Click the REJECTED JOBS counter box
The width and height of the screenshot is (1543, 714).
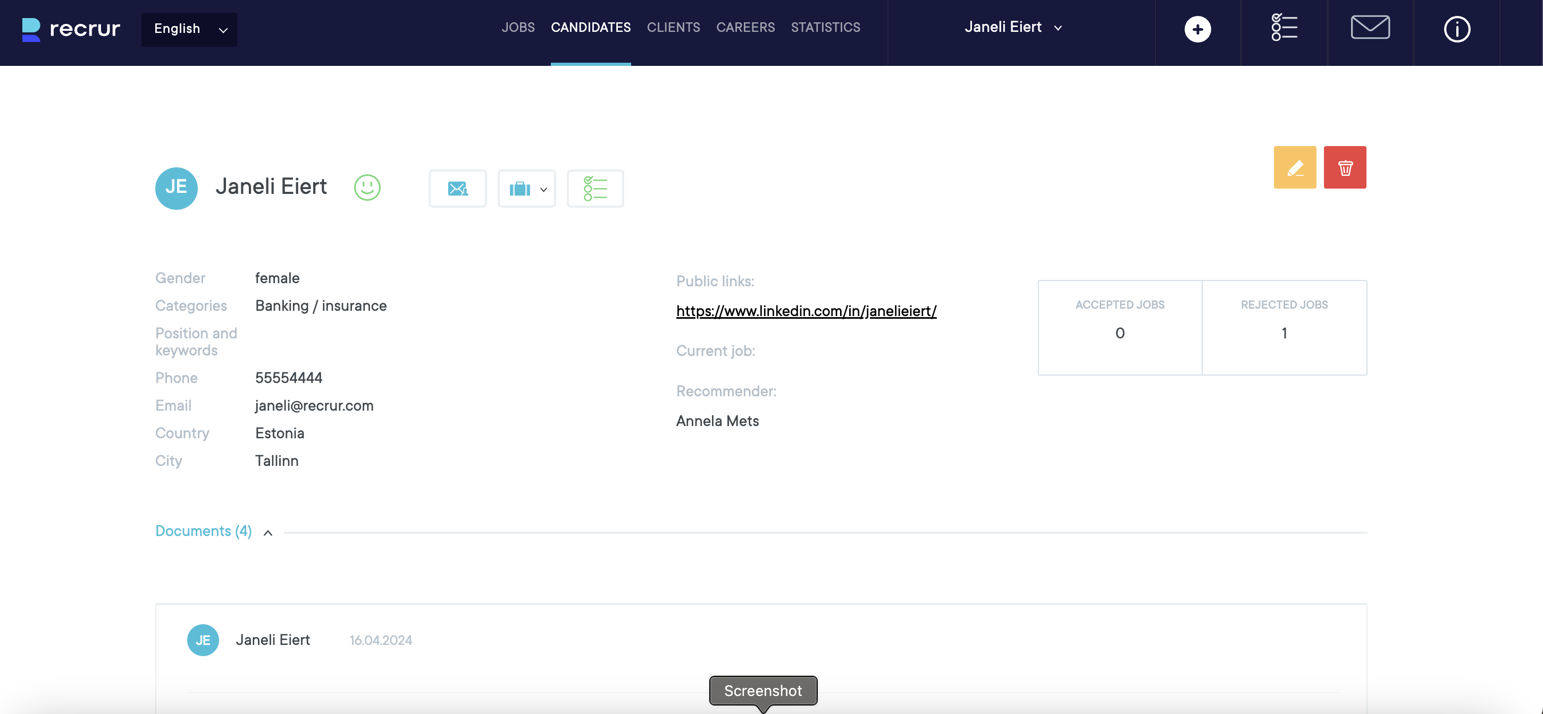[x=1284, y=327]
